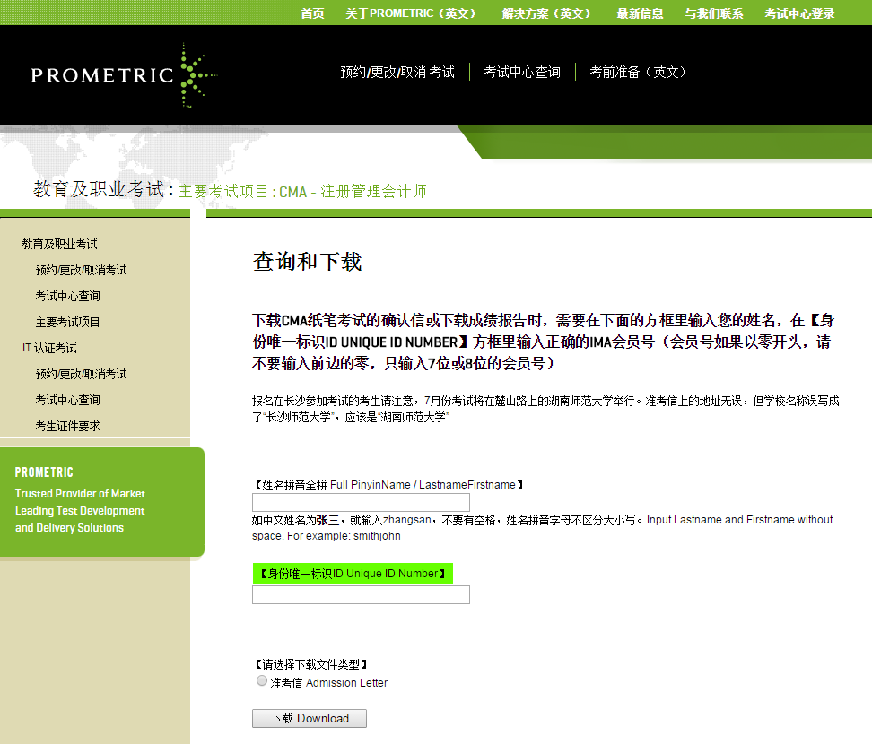
Task: Open 关于PROMETRIC（英文）page
Action: [411, 13]
